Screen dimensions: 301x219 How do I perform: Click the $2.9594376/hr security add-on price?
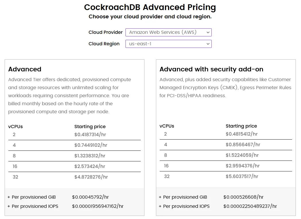coord(242,166)
